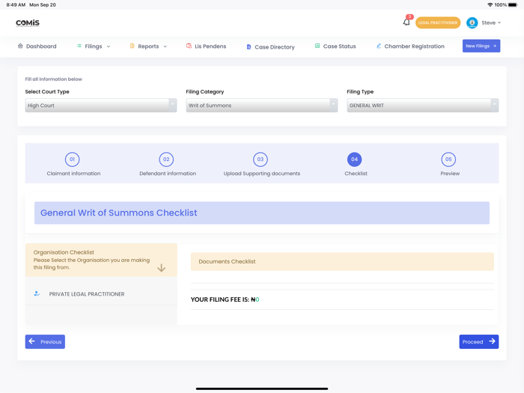This screenshot has height=393, width=524.
Task: Click the Documents Checklist header
Action: (342, 261)
